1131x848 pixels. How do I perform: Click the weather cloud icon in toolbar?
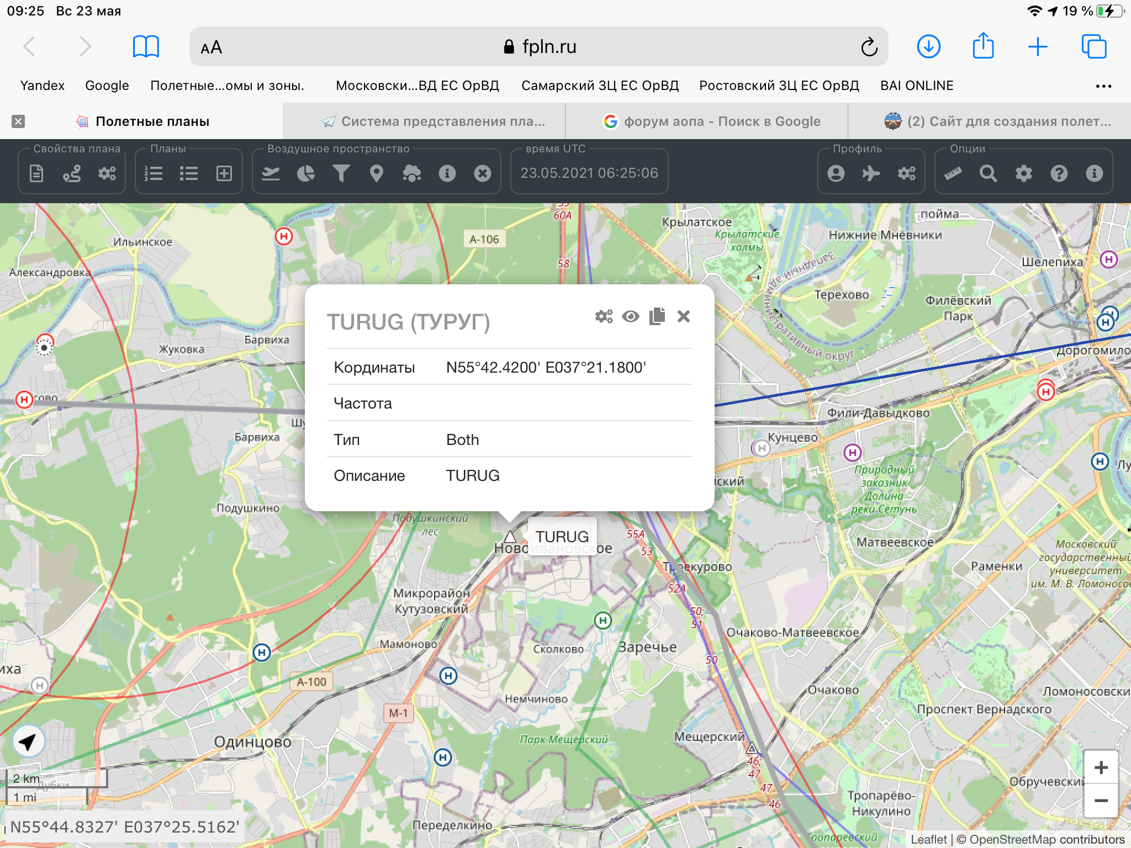411,173
